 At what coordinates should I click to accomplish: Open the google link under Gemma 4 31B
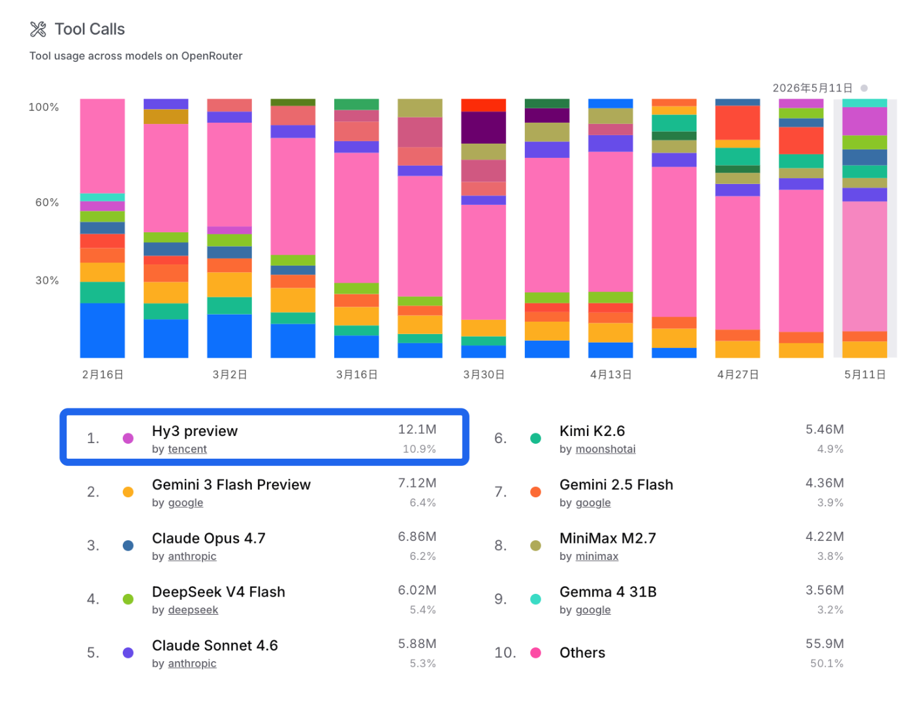tap(593, 610)
